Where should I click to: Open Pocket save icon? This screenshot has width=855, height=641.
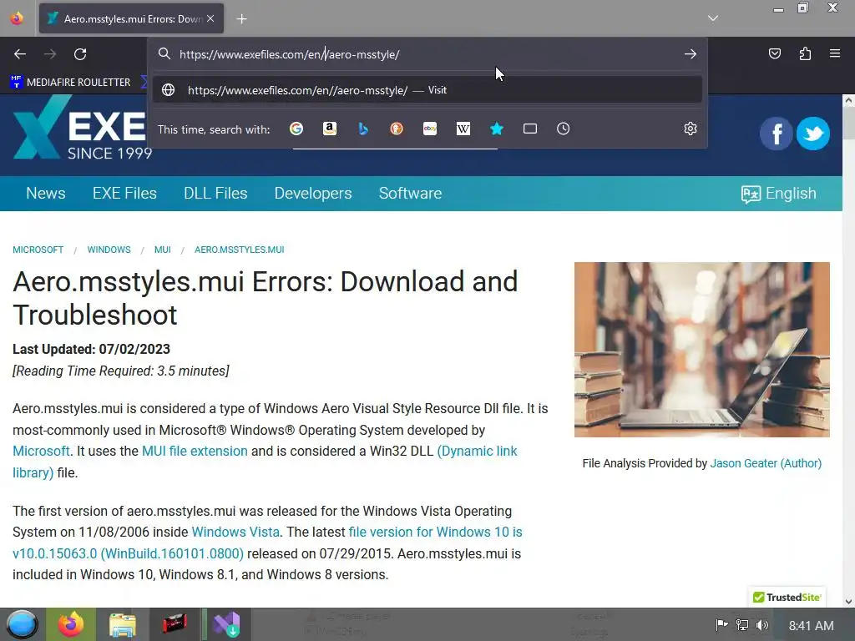[775, 53]
